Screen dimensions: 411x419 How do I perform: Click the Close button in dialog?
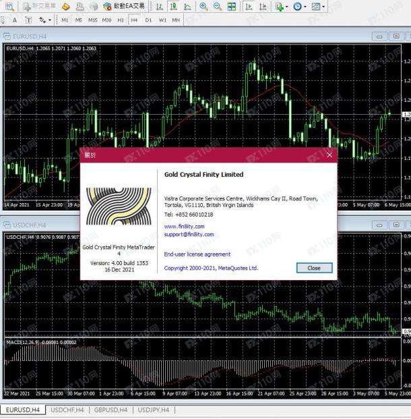pyautogui.click(x=315, y=268)
